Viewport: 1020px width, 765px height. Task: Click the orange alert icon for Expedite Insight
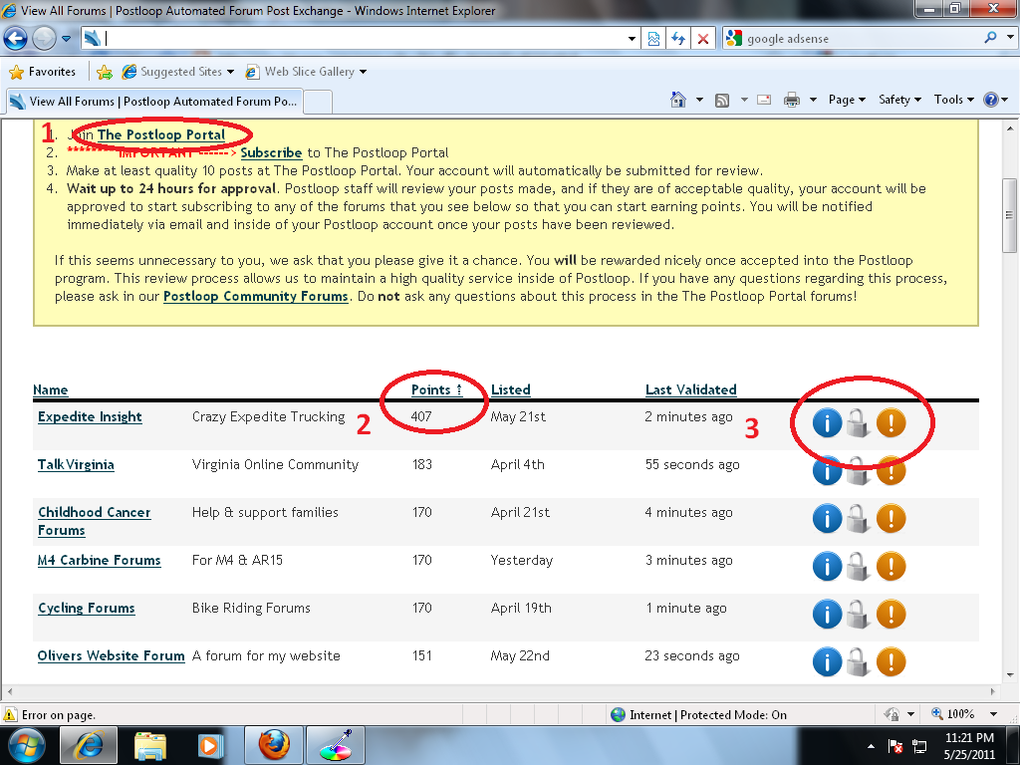pos(891,423)
